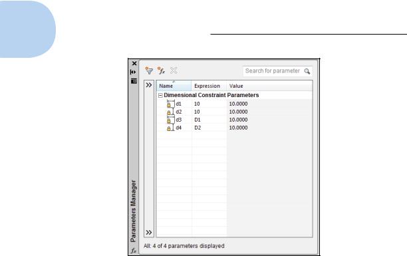Sort by the Value column header
This screenshot has width=407, height=256.
(269, 86)
